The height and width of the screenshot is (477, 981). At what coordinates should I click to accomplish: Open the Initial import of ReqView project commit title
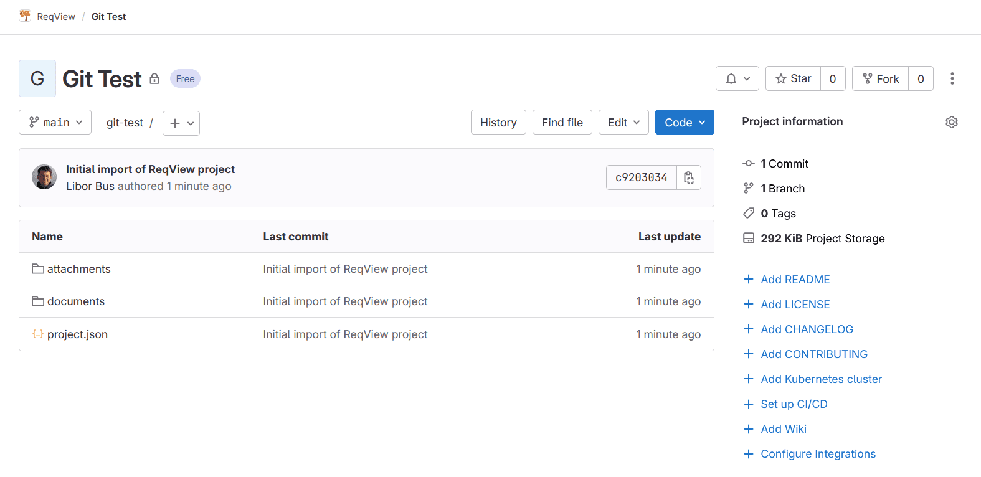[x=150, y=169]
